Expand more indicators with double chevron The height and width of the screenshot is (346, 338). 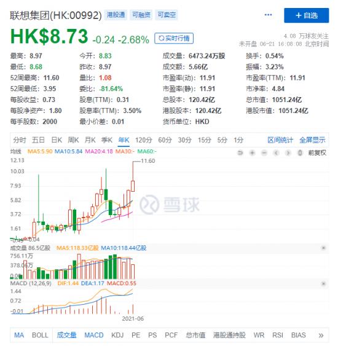click(x=321, y=335)
